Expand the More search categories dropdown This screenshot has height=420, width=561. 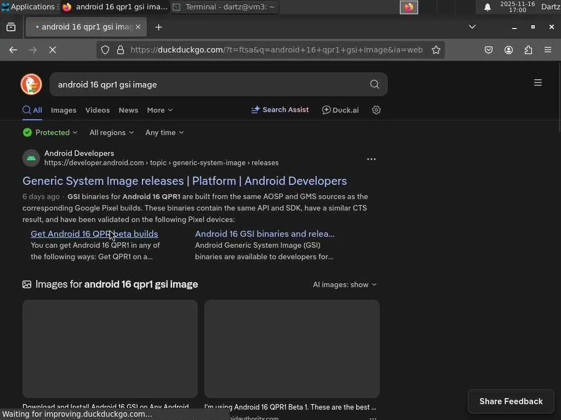(160, 110)
